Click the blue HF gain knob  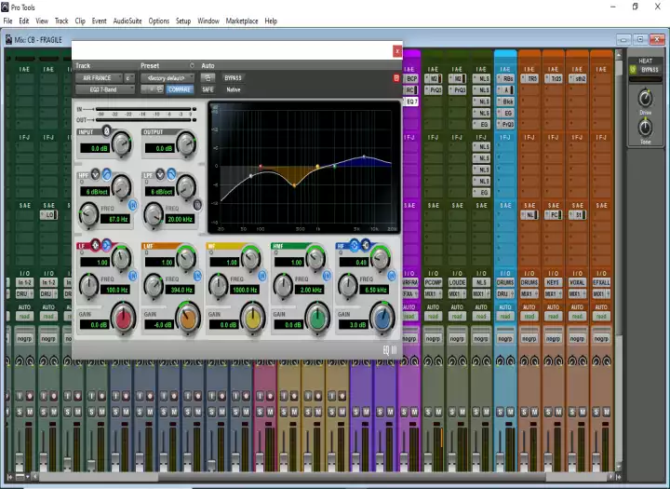382,319
